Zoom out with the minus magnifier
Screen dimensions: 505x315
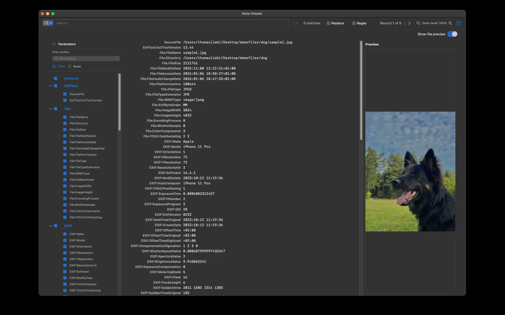point(419,23)
